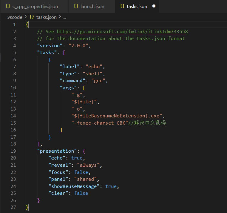This screenshot has height=213, width=227.
Task: Open the tasks.json breadcrumb item
Action: [x=46, y=17]
